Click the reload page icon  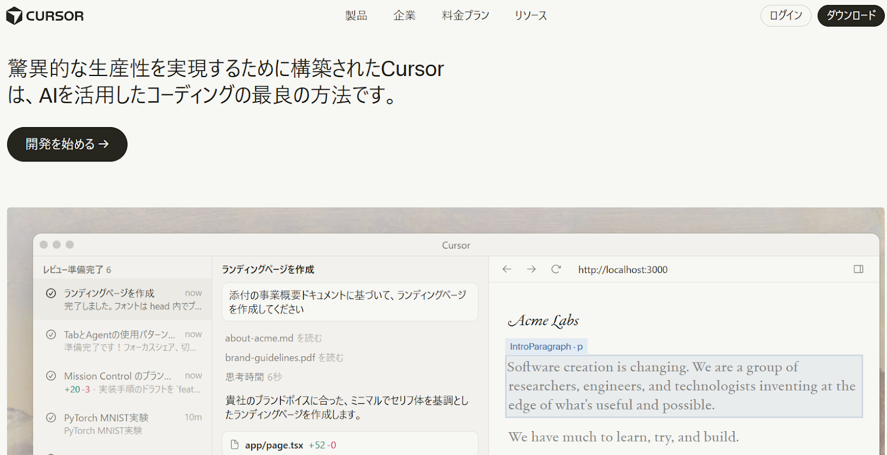coord(556,269)
